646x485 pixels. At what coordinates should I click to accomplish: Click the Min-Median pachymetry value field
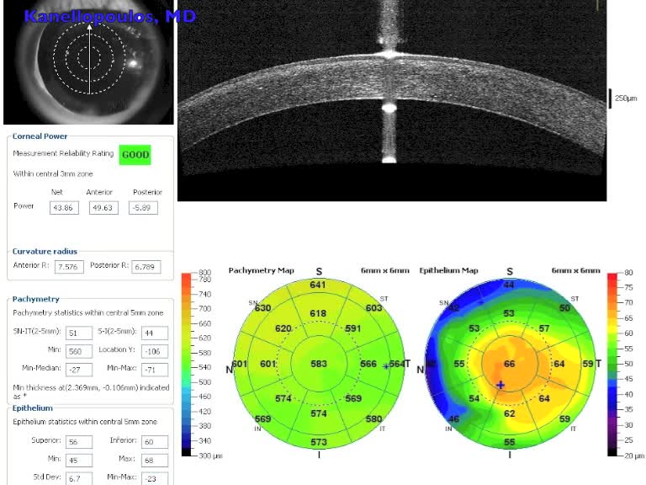pyautogui.click(x=79, y=370)
